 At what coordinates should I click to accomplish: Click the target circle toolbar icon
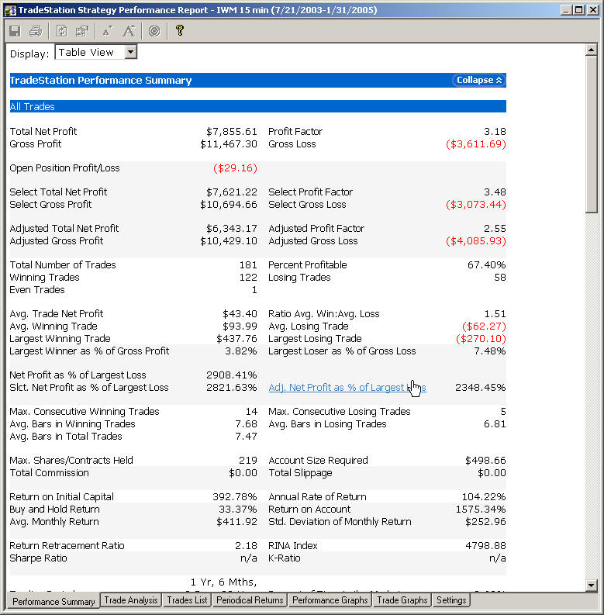(x=154, y=31)
